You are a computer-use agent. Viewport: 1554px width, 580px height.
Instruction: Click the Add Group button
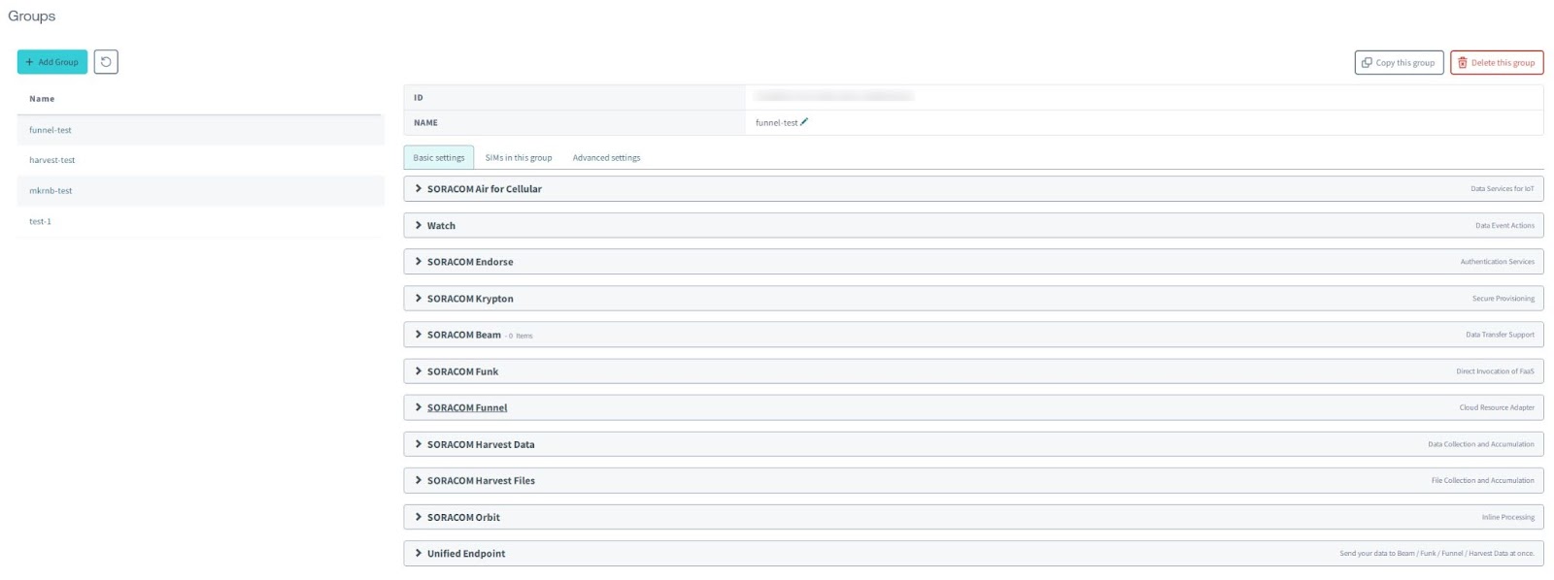pyautogui.click(x=52, y=62)
